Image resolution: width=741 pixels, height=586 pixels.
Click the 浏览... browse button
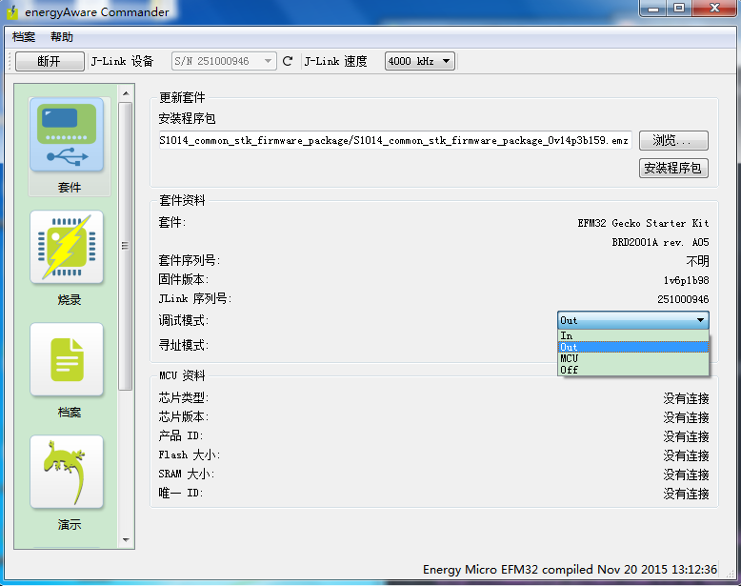673,140
